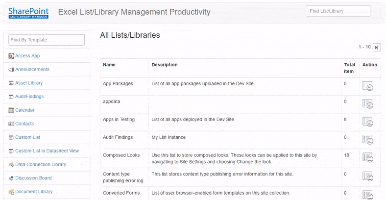This screenshot has height=200, width=386.
Task: Filter by Access App template
Action: click(x=27, y=56)
